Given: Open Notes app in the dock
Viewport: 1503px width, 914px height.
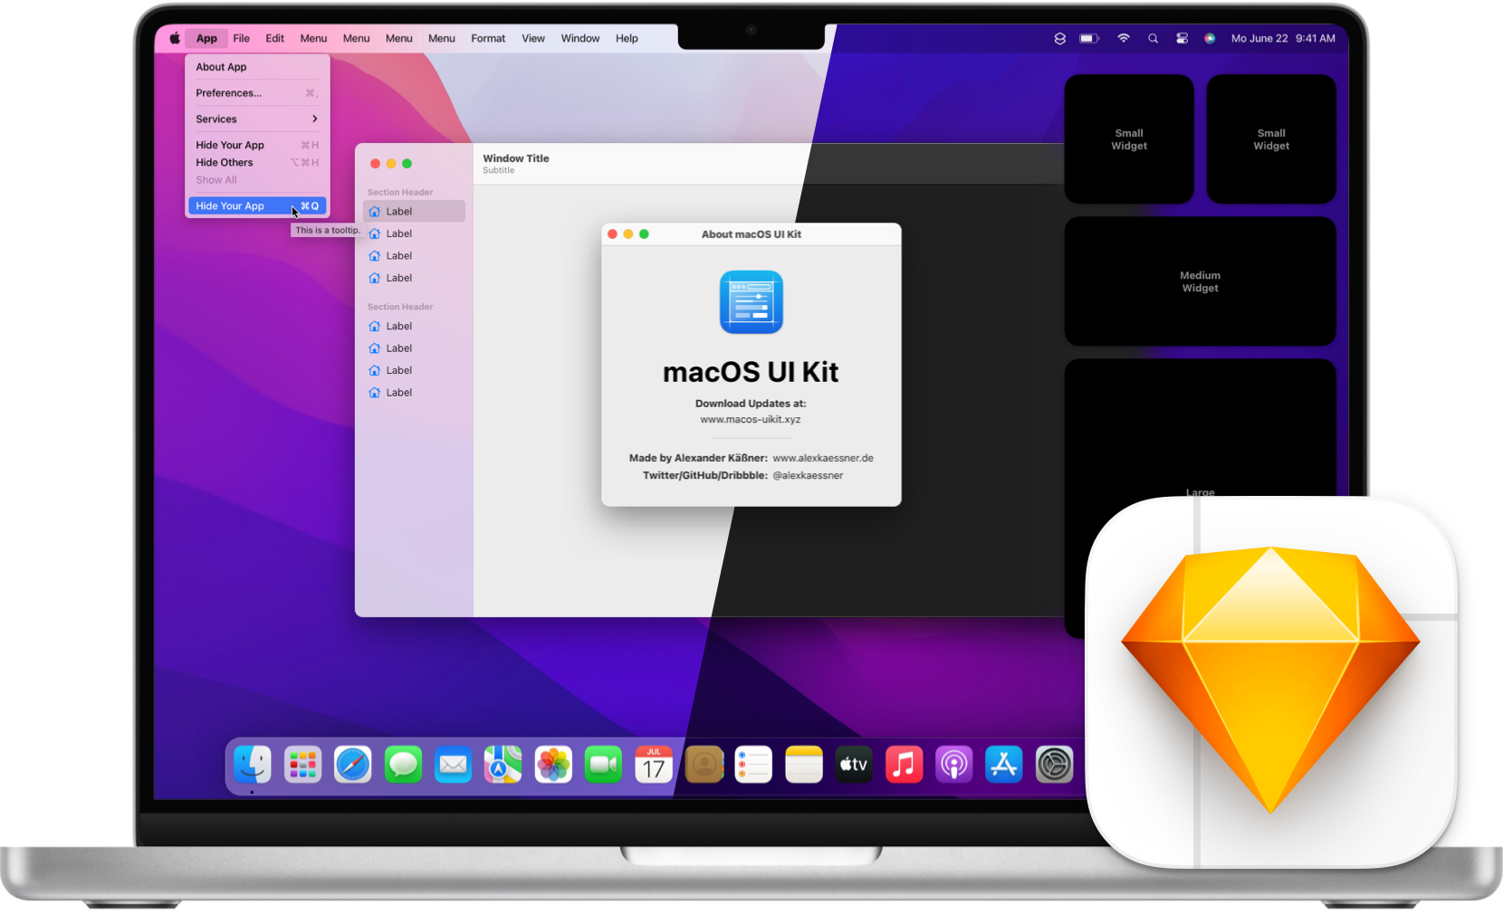Looking at the screenshot, I should click(x=804, y=765).
